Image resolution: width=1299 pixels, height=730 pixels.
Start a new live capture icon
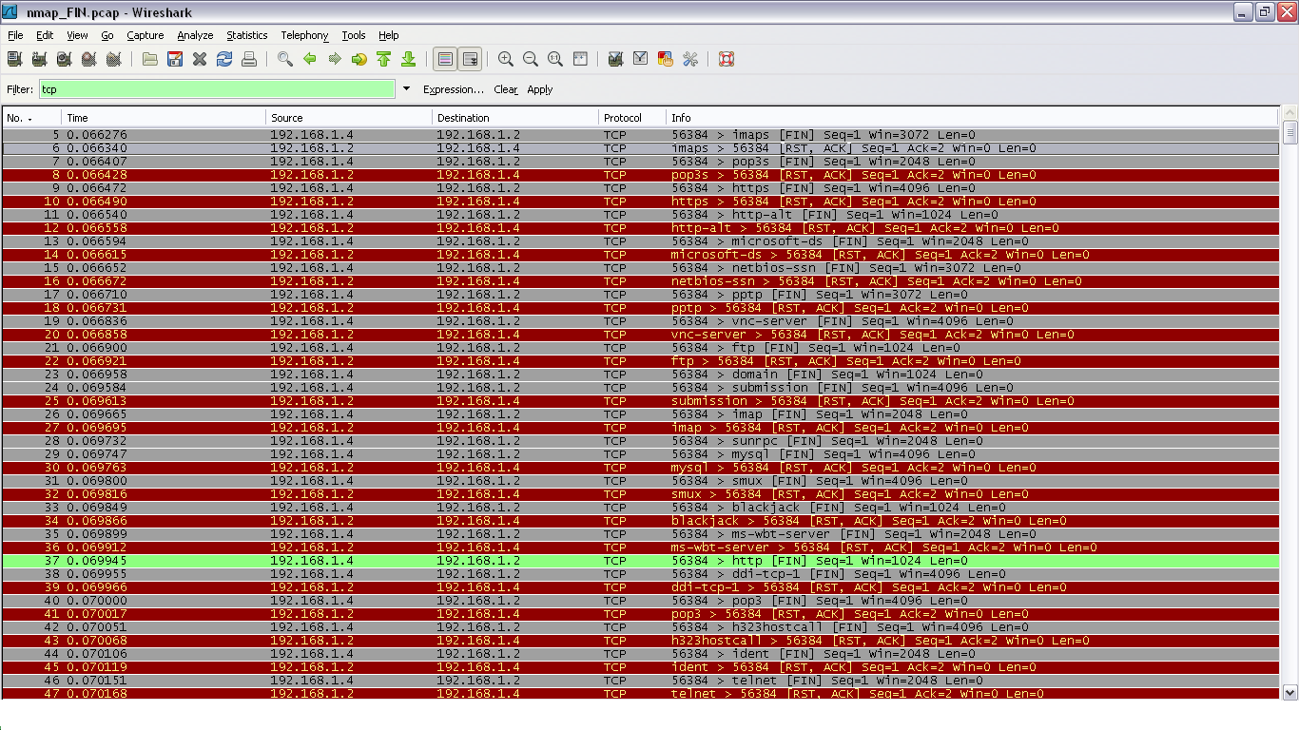[x=64, y=59]
